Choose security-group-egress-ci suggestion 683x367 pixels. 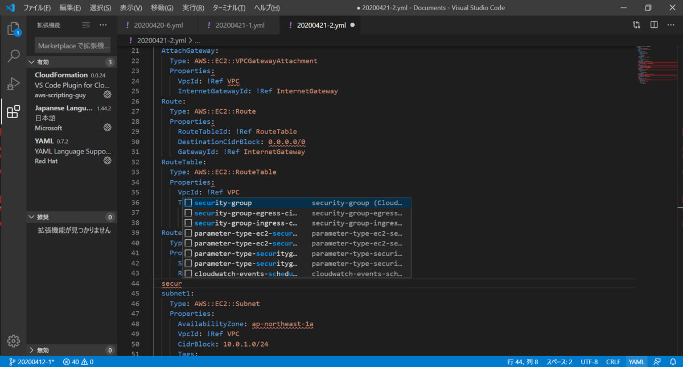(x=297, y=213)
